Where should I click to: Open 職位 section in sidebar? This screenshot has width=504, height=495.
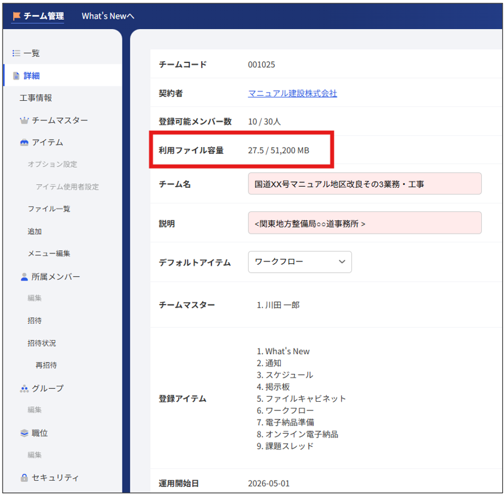(x=40, y=433)
